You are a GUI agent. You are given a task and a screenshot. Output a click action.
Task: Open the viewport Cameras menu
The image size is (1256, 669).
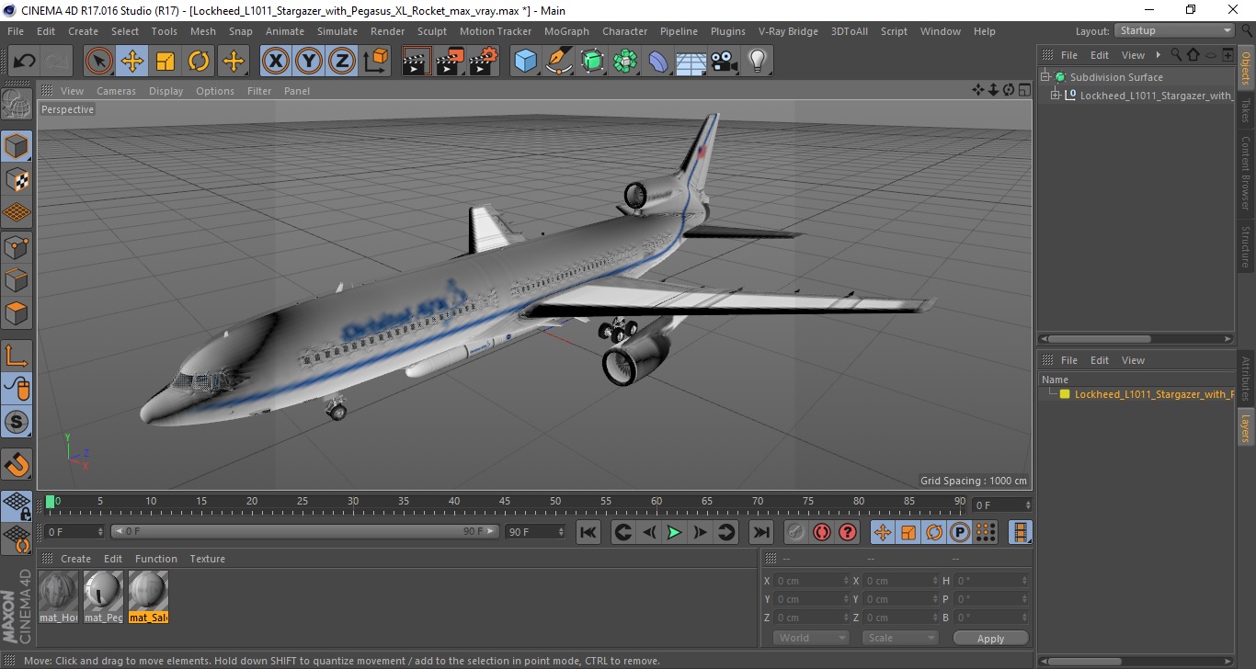(x=116, y=91)
